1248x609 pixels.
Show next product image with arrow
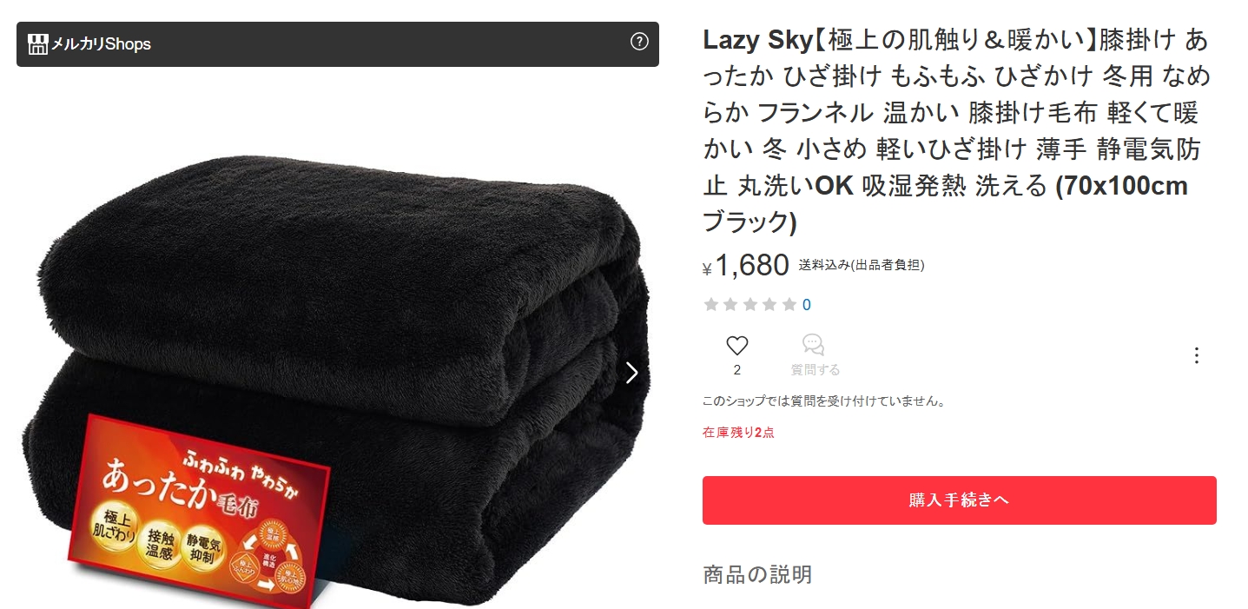point(632,373)
